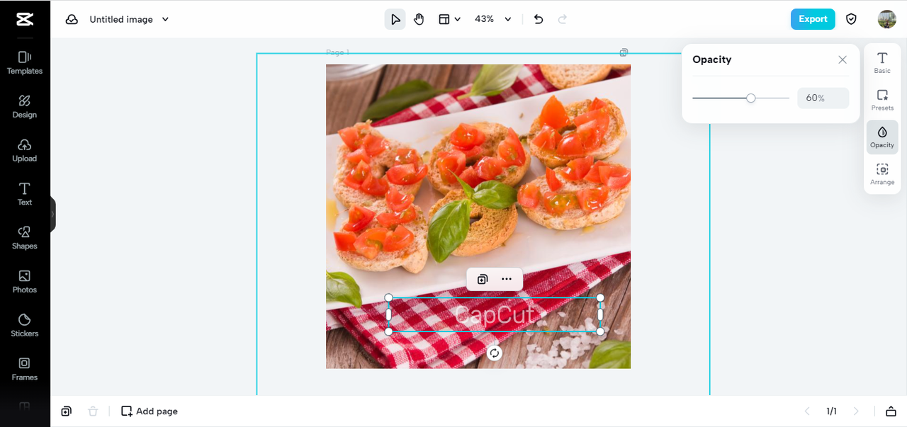Duplicate the selected text element

[x=483, y=279]
